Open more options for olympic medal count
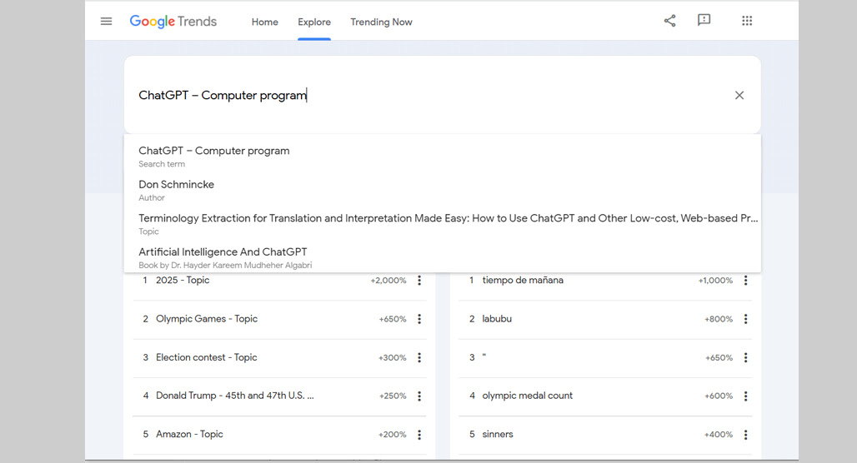 [x=745, y=396]
